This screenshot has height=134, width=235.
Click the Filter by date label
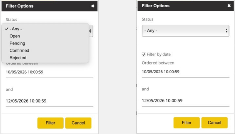click(x=158, y=54)
